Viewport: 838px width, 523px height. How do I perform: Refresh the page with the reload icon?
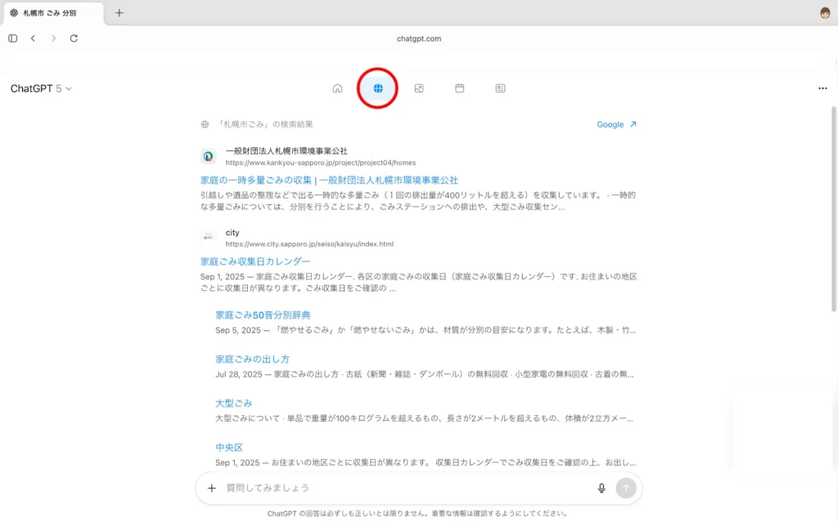click(x=74, y=38)
